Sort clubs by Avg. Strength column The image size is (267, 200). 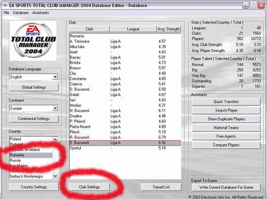click(x=169, y=29)
